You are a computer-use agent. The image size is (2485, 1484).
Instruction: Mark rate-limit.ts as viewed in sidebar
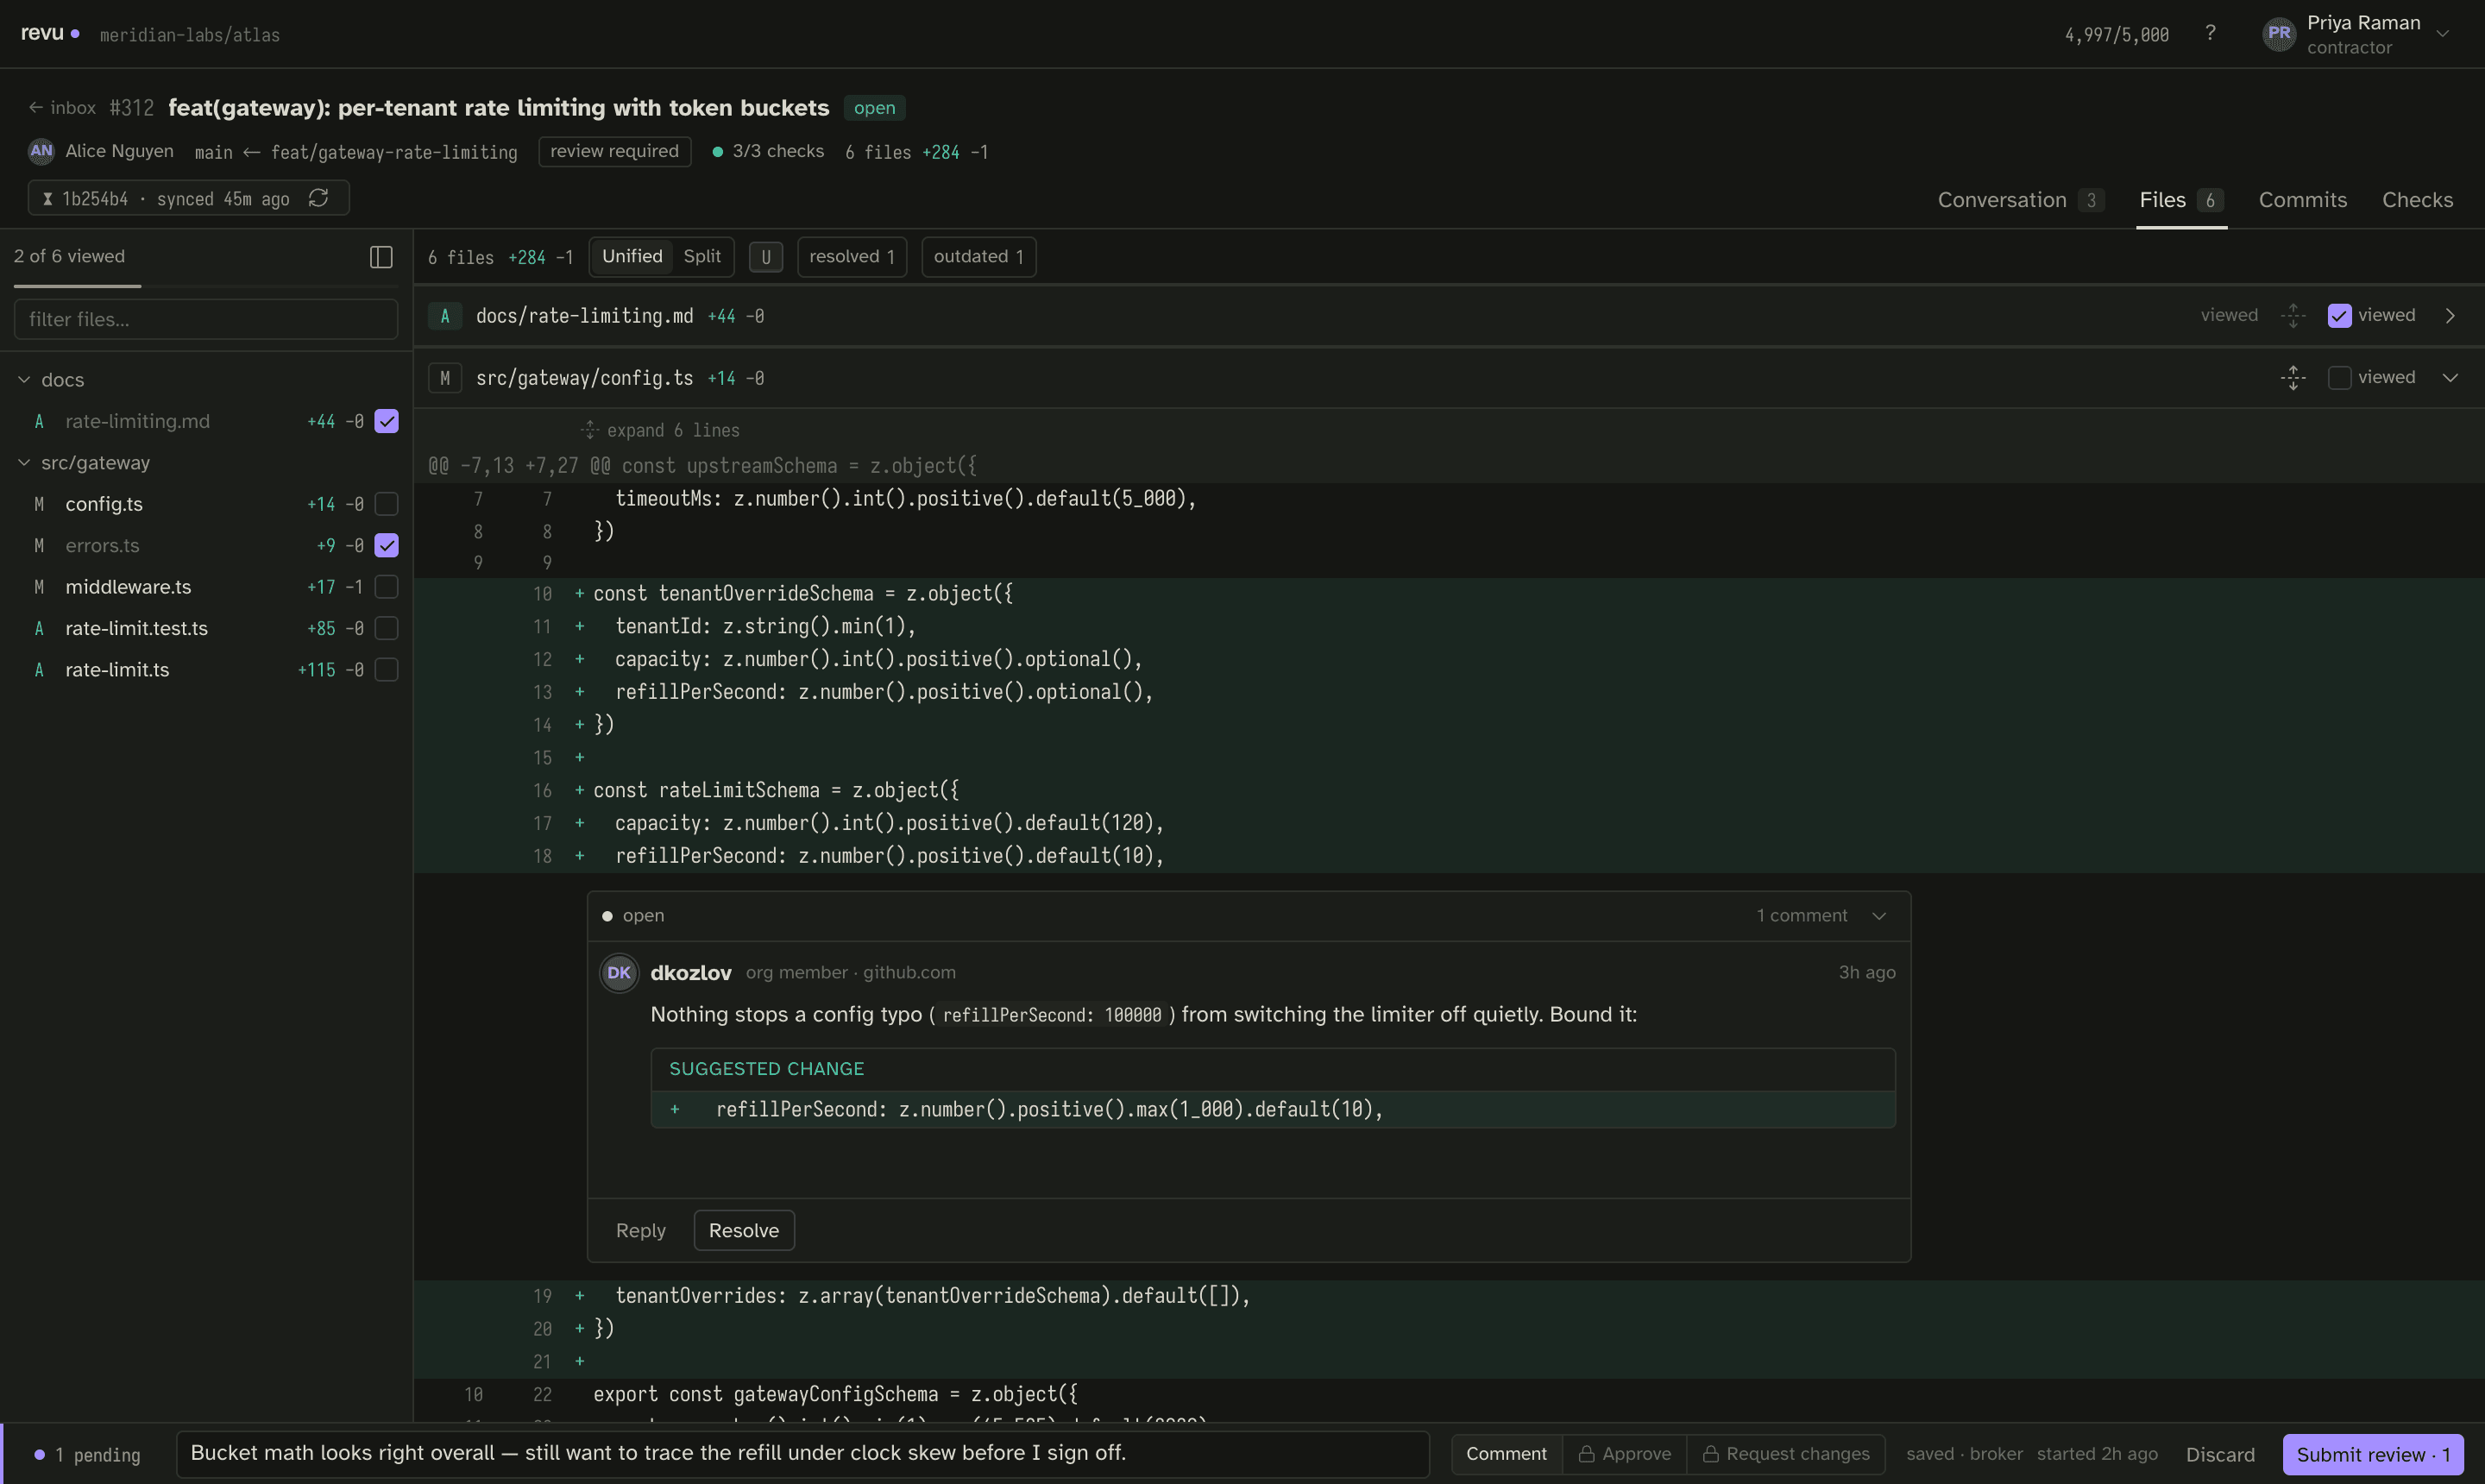pyautogui.click(x=386, y=670)
